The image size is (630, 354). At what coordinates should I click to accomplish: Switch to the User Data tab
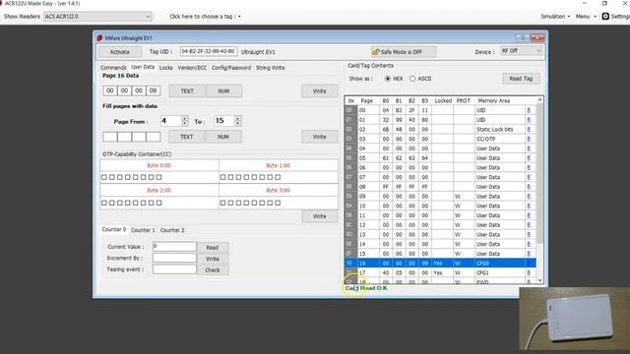click(143, 67)
